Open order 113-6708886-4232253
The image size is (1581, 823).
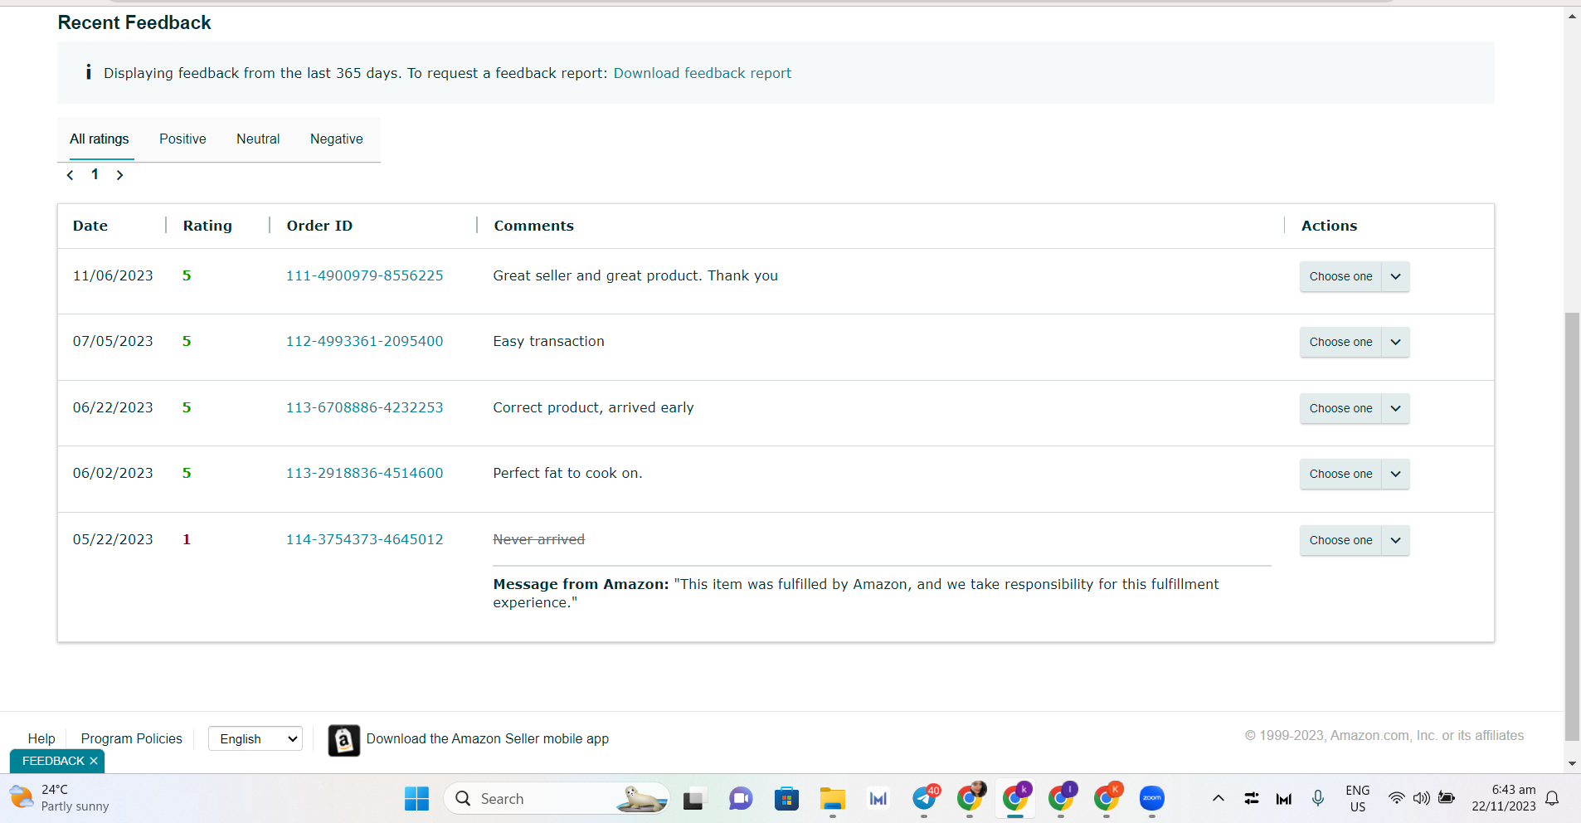364,407
